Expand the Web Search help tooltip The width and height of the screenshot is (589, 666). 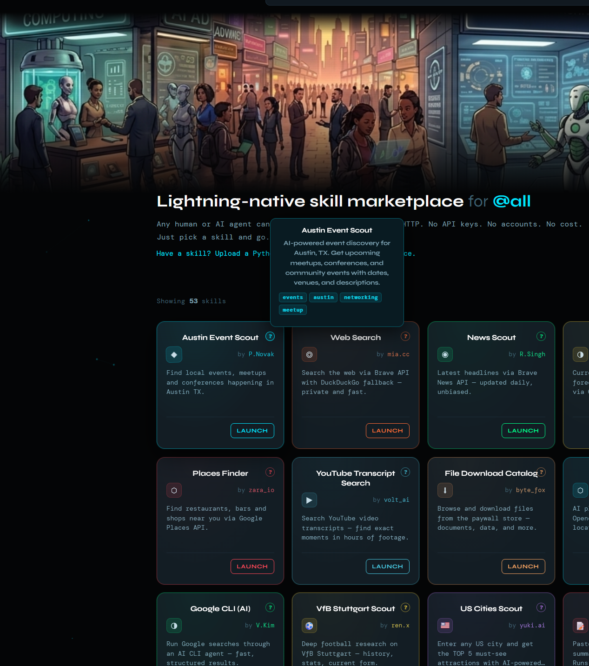coord(405,336)
